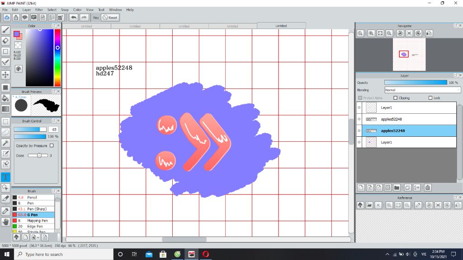This screenshot has width=463, height=260.
Task: Select the Hand tool
Action: (x=5, y=222)
